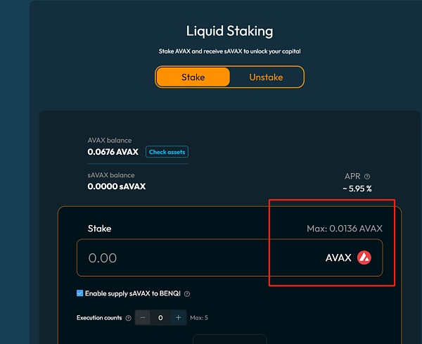
Task: Focus the Stake amount 0.00 input field
Action: tap(176, 258)
